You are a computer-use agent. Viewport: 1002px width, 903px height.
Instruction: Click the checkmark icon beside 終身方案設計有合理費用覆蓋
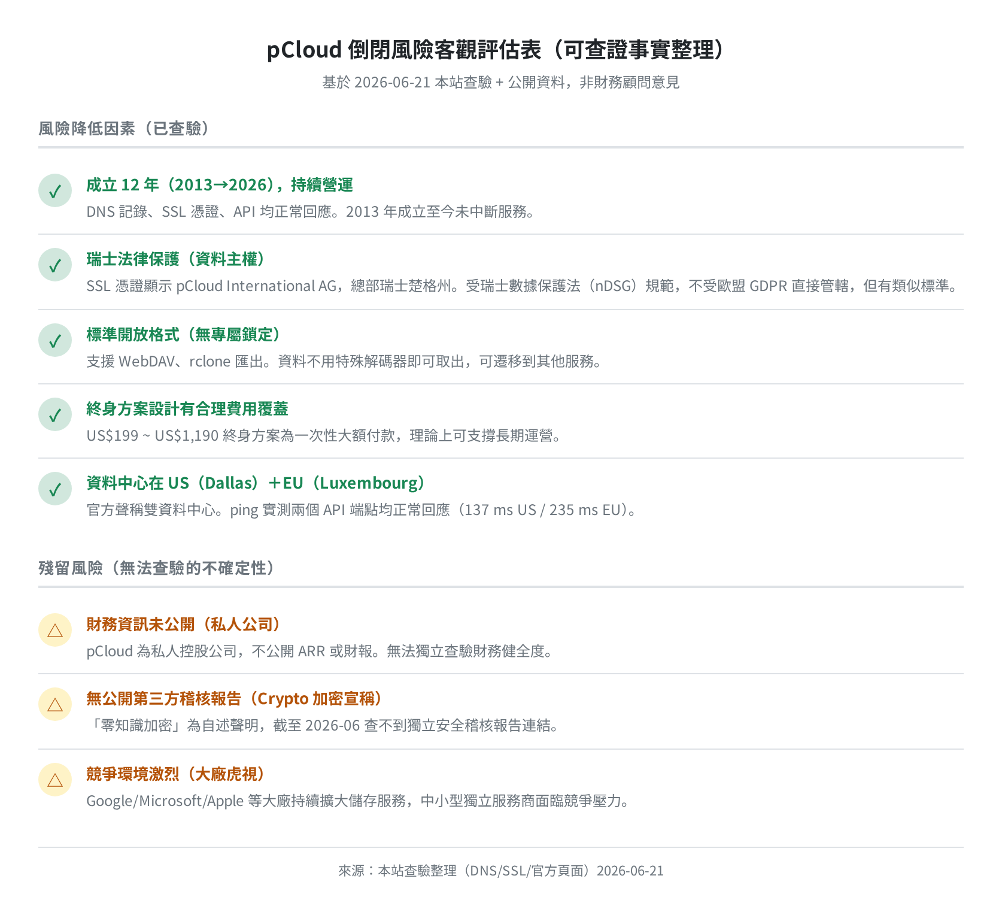(55, 415)
